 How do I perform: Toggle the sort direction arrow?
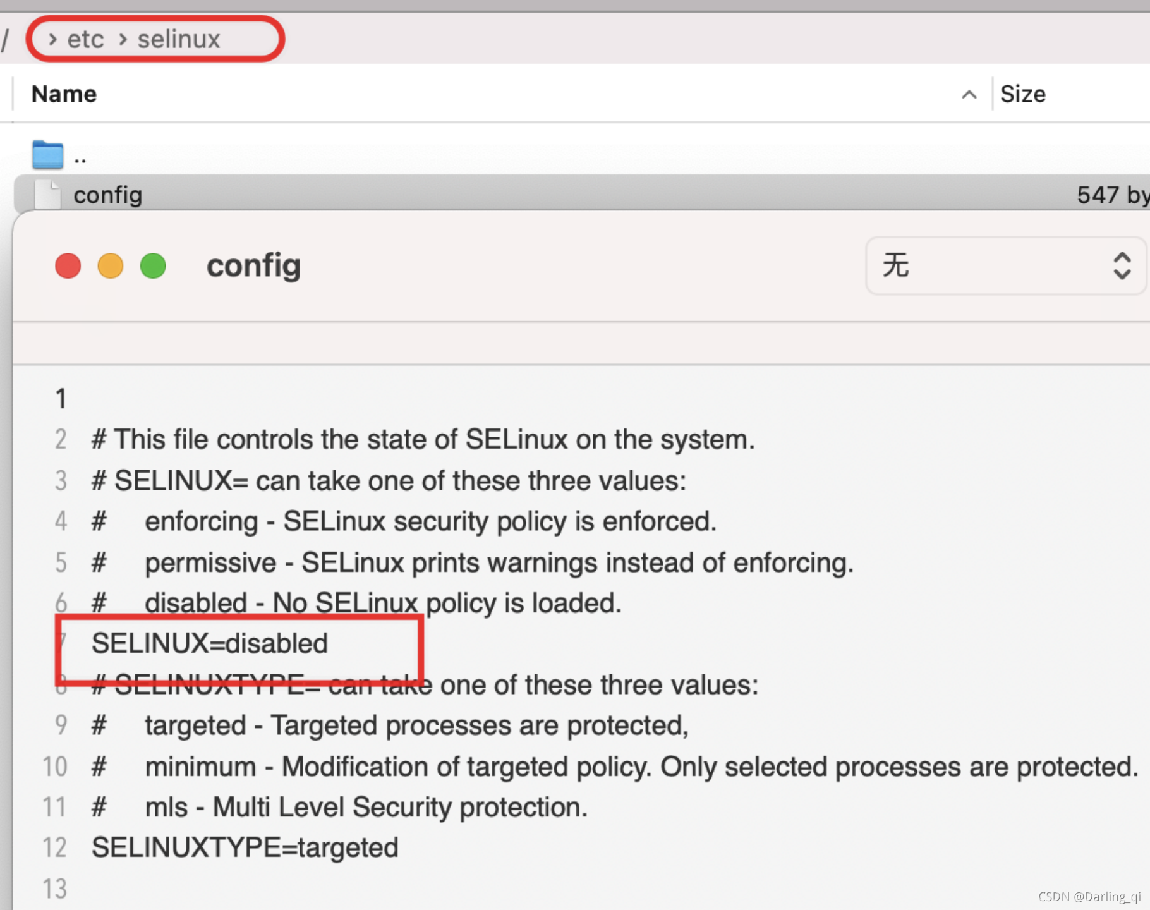[x=969, y=95]
